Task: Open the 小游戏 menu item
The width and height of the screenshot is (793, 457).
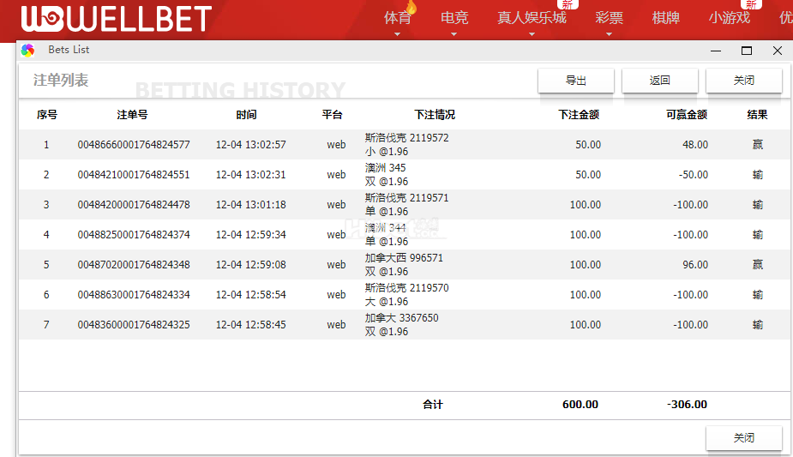Action: (729, 18)
